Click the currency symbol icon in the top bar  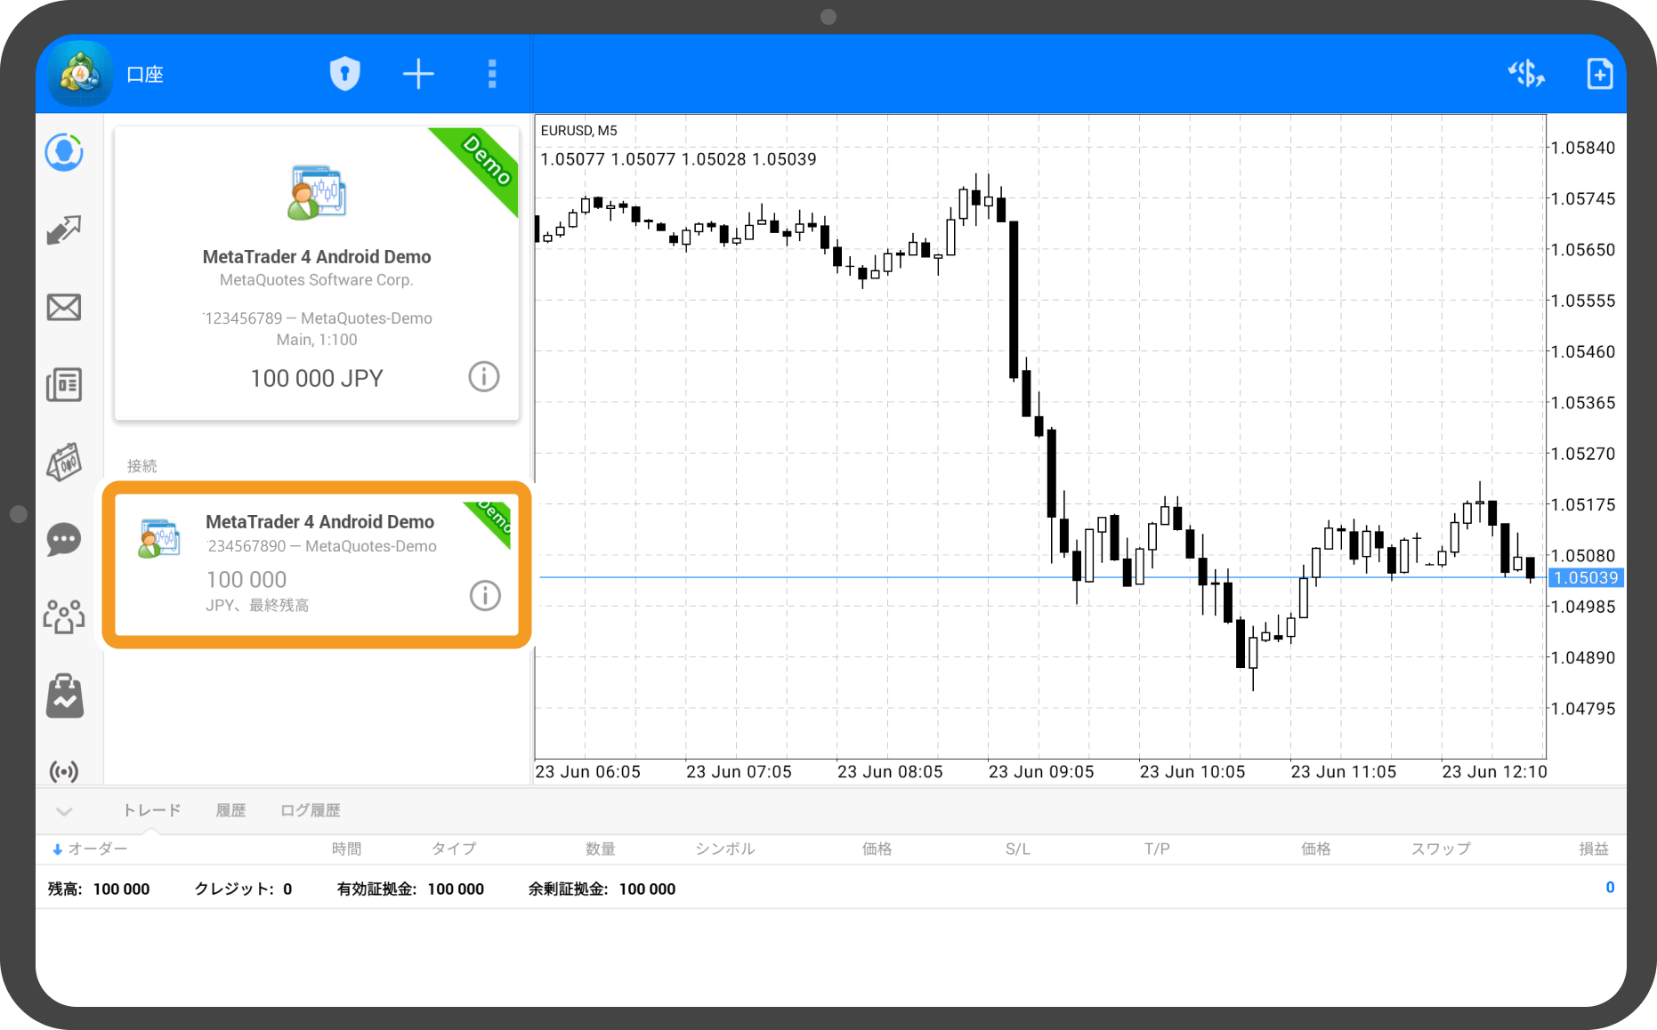pyautogui.click(x=1526, y=74)
